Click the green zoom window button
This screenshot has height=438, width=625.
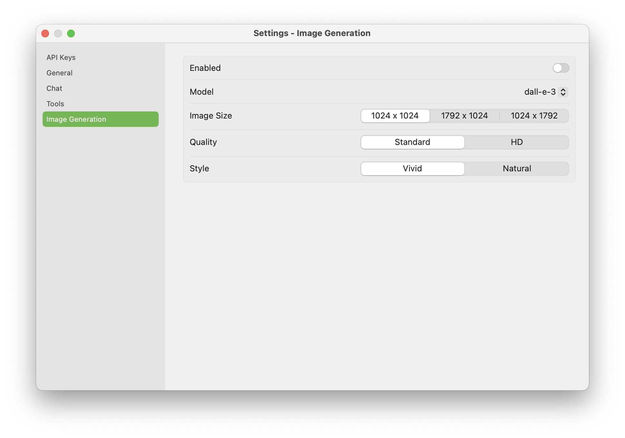click(x=71, y=33)
